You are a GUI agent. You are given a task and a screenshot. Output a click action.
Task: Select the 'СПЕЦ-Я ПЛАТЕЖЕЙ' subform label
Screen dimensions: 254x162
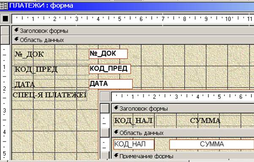click(49, 95)
